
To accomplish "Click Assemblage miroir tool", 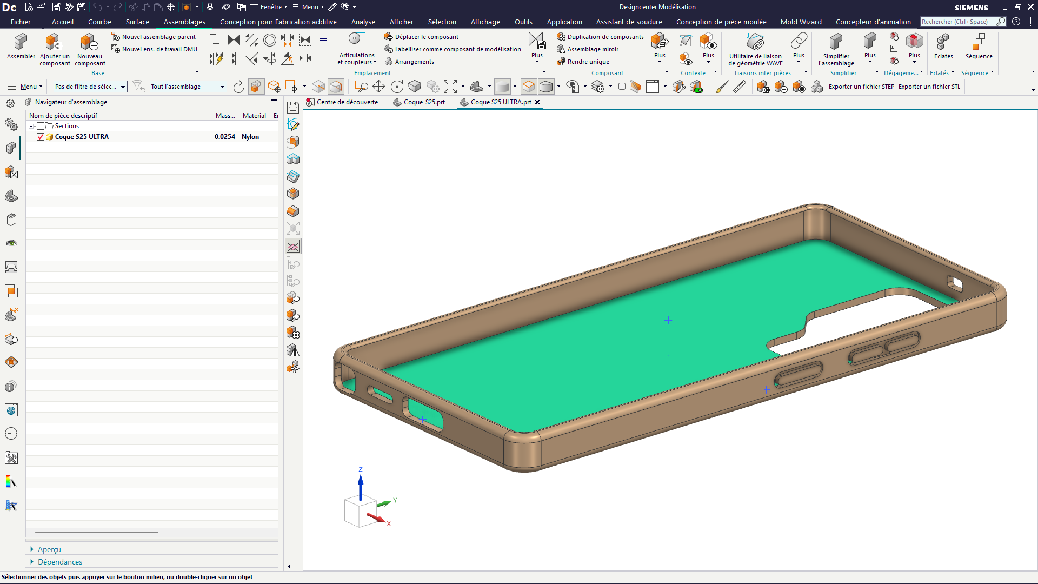I will coord(588,49).
